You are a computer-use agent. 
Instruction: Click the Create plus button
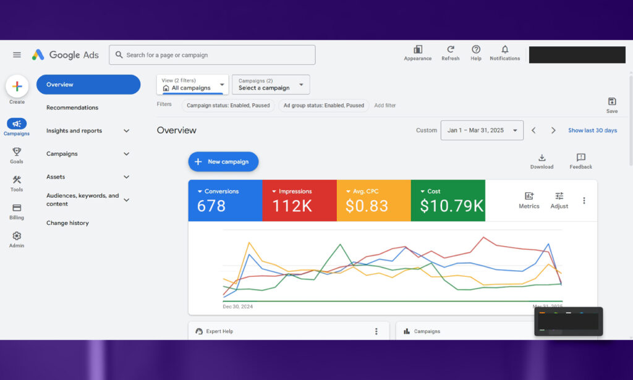(17, 87)
